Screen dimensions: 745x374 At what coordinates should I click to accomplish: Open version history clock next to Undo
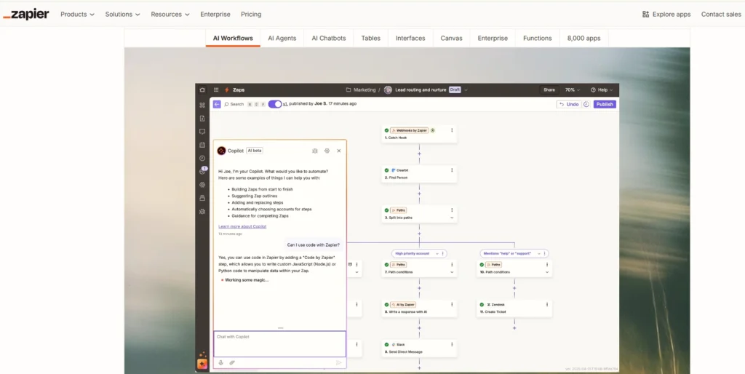pyautogui.click(x=586, y=104)
